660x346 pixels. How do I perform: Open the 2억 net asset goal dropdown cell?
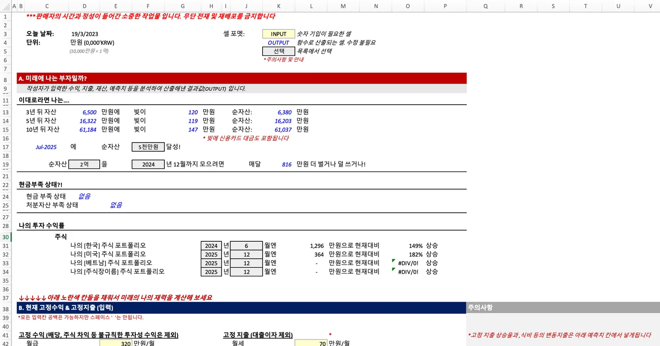coord(84,164)
